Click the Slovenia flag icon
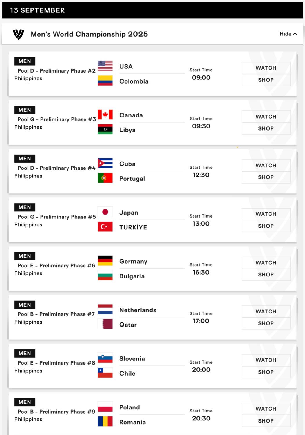The image size is (305, 435). [x=105, y=358]
